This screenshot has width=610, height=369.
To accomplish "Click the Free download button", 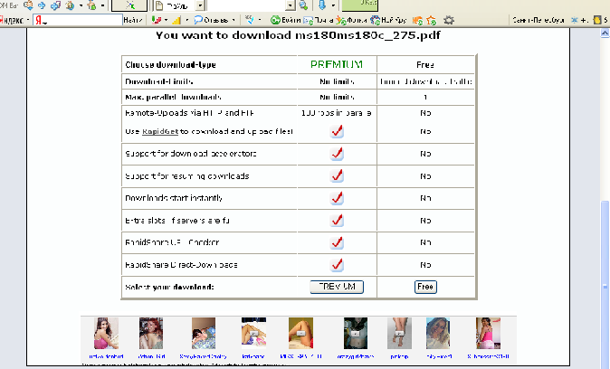I will click(x=425, y=287).
